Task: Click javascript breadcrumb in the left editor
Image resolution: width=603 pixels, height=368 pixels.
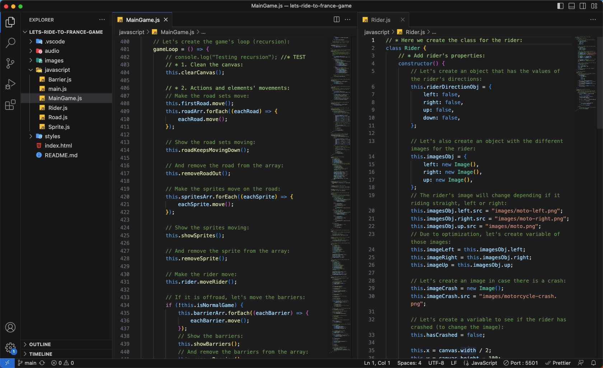Action: pyautogui.click(x=132, y=32)
